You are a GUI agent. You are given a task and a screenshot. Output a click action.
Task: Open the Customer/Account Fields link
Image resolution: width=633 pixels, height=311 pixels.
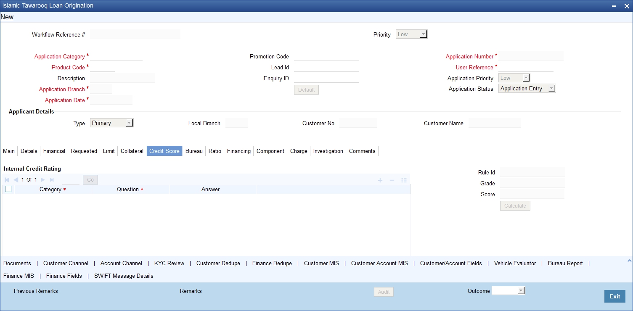pos(451,263)
